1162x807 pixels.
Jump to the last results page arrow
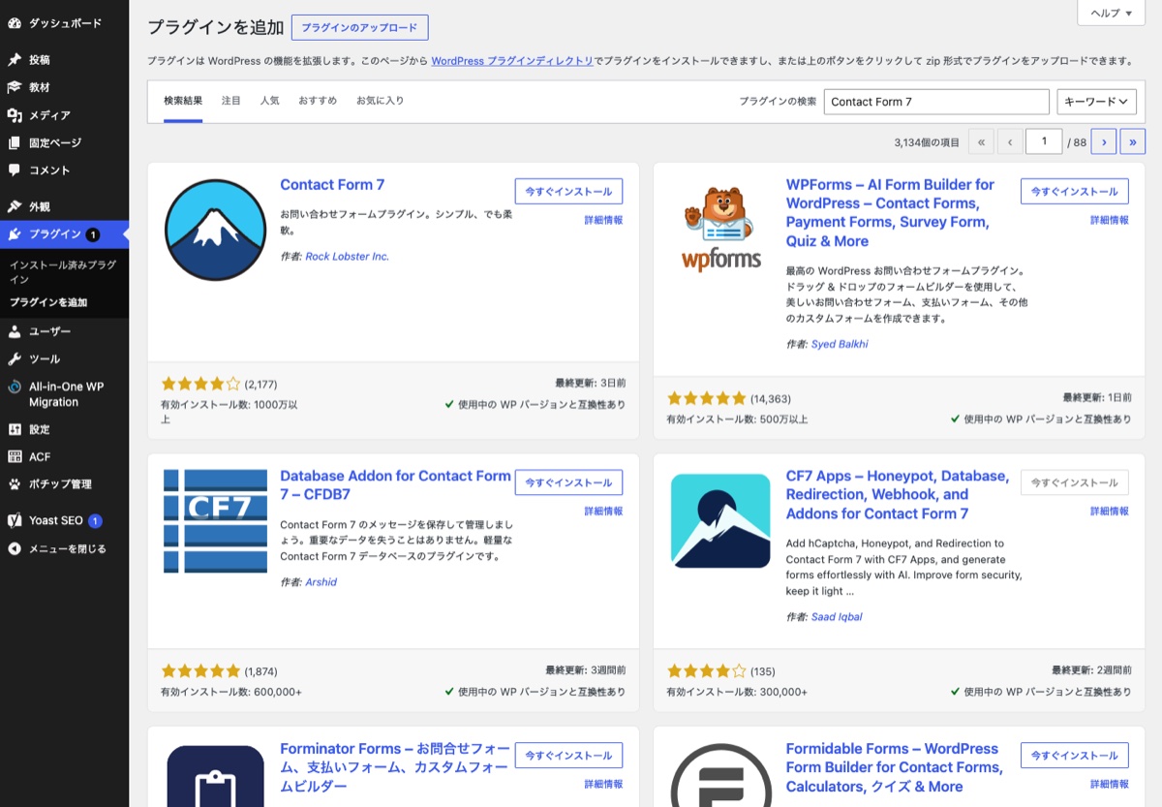click(x=1133, y=141)
